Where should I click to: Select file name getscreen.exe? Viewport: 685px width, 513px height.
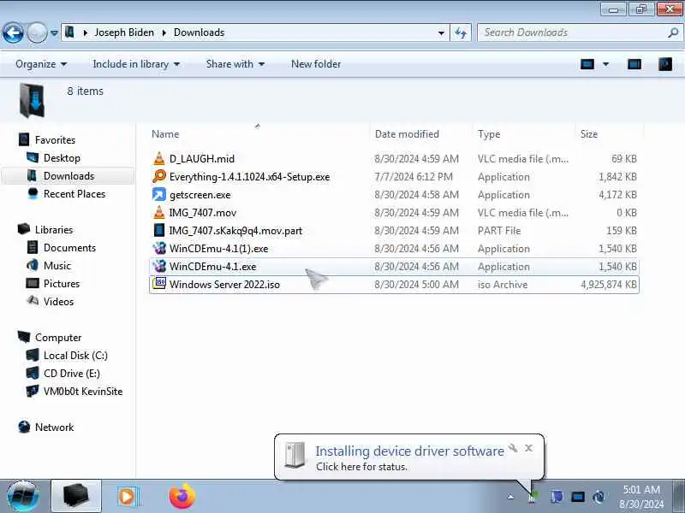pos(200,195)
